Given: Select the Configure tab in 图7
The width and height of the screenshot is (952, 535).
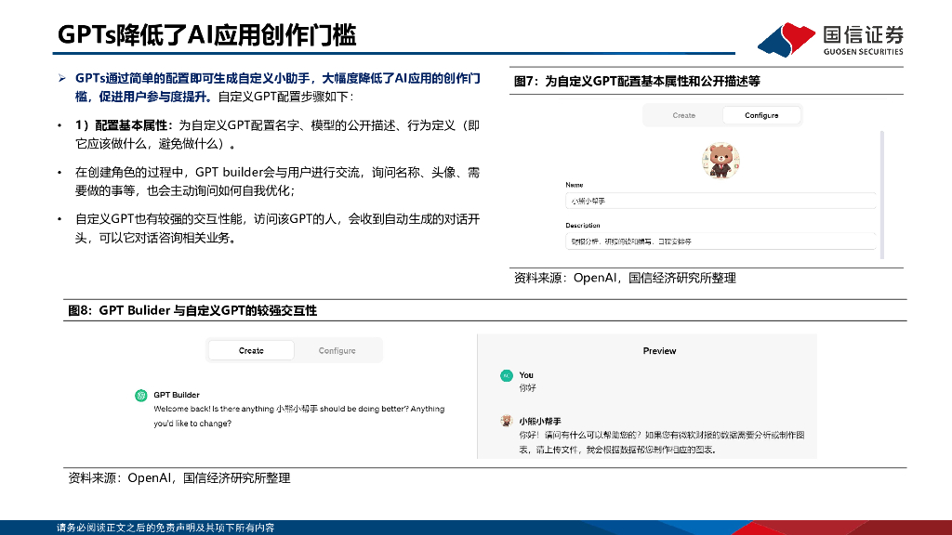Looking at the screenshot, I should 762,115.
